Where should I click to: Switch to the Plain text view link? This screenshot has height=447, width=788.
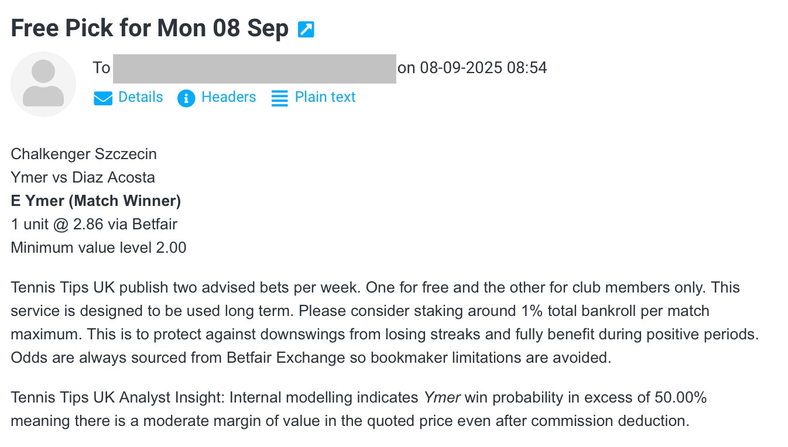[x=325, y=97]
